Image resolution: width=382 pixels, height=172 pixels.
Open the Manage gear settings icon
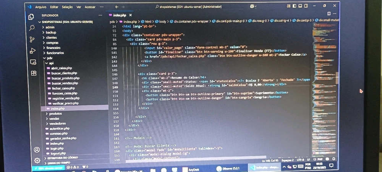(x=37, y=160)
